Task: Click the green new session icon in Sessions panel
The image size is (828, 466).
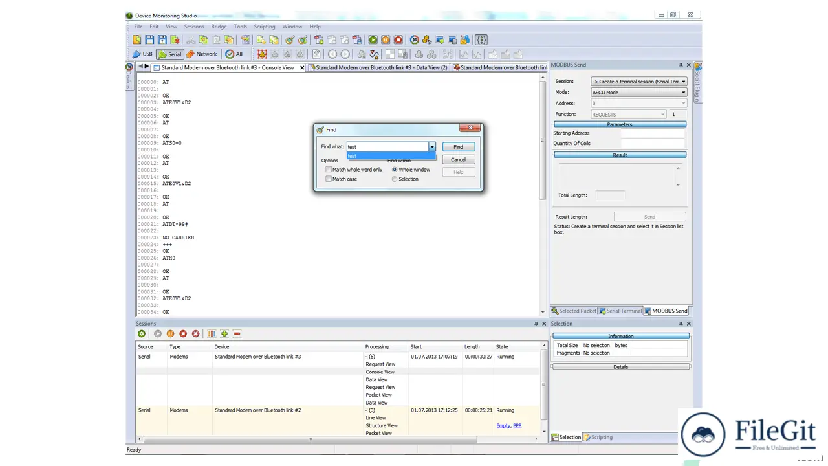Action: (x=142, y=334)
